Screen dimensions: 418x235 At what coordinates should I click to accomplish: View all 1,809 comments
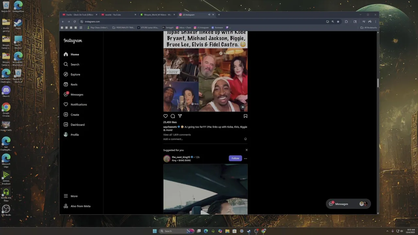pyautogui.click(x=177, y=134)
